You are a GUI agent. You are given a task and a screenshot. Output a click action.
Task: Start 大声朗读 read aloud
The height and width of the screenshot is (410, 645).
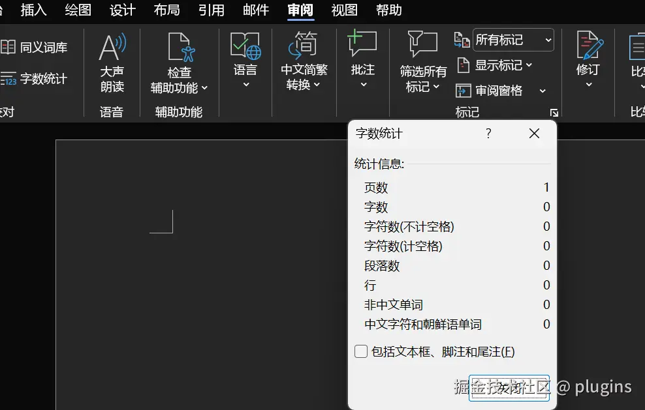click(x=112, y=62)
